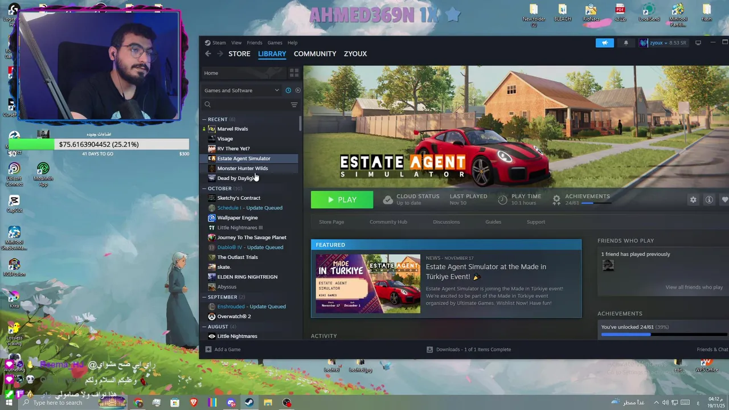Click Windows Start button
This screenshot has height=410, width=729.
pos(9,403)
